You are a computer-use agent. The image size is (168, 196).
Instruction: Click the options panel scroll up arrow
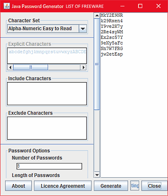97,15
